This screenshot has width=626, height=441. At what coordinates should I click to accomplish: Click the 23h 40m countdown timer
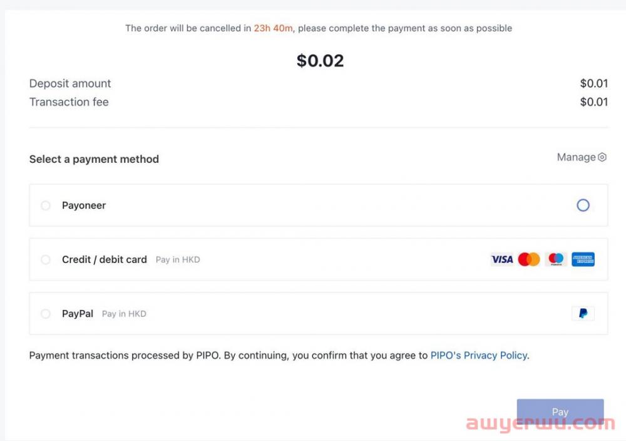coord(273,28)
